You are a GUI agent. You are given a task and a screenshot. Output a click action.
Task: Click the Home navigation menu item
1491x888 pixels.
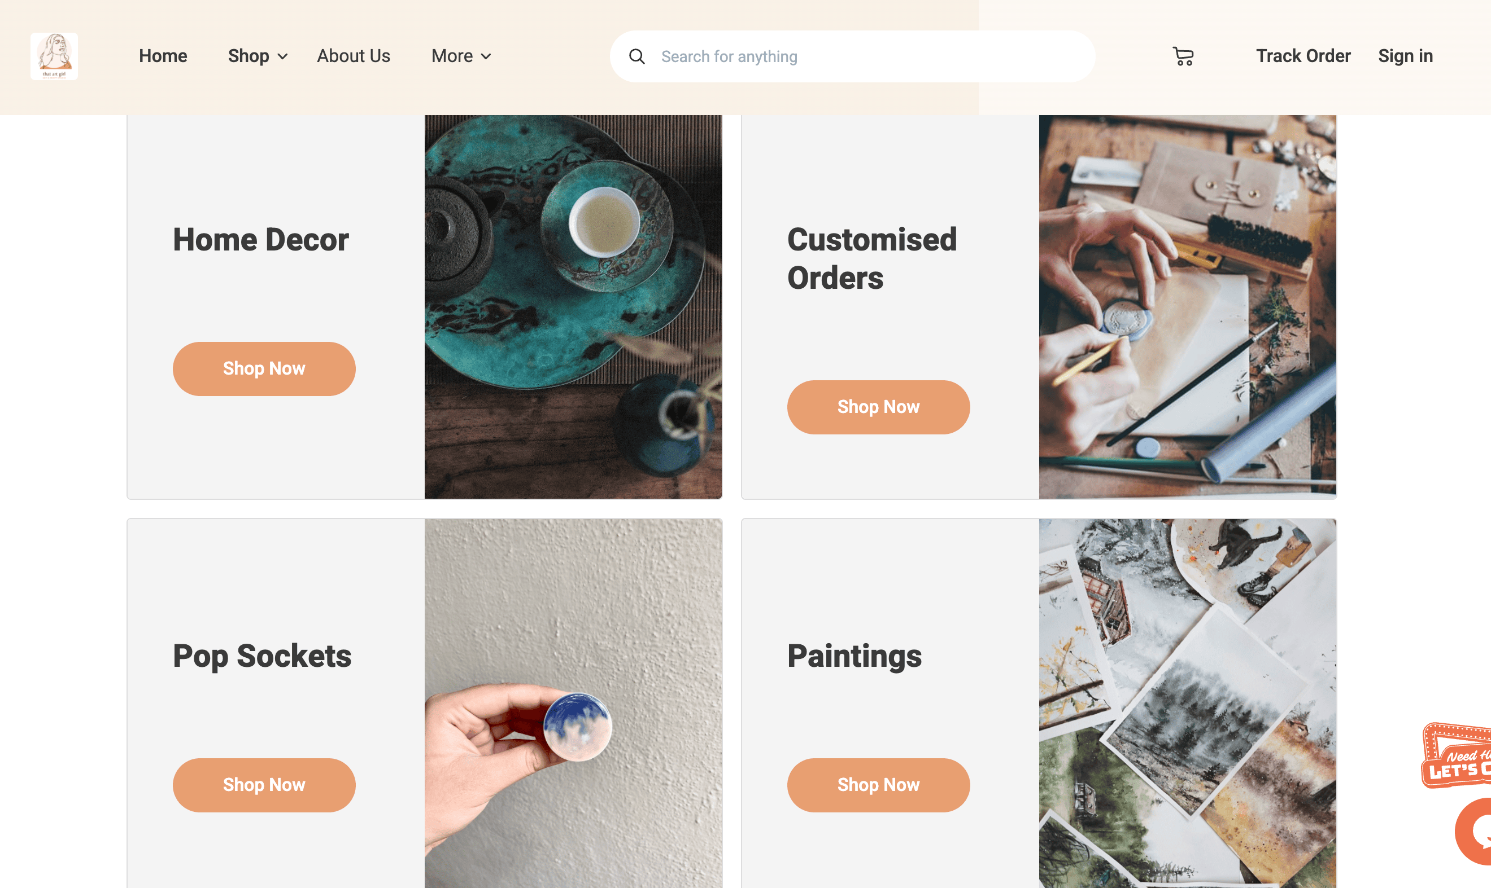coord(162,55)
